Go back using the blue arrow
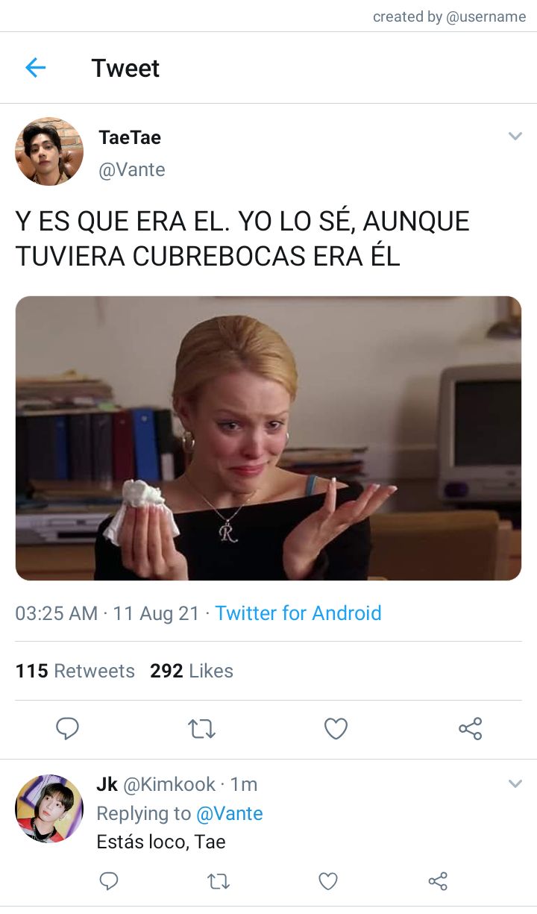The width and height of the screenshot is (537, 914). [x=35, y=68]
